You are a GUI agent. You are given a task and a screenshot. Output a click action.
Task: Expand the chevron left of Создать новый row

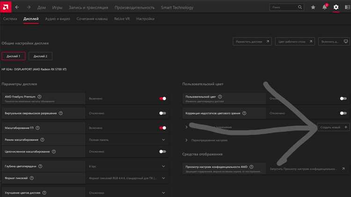(x=186, y=127)
